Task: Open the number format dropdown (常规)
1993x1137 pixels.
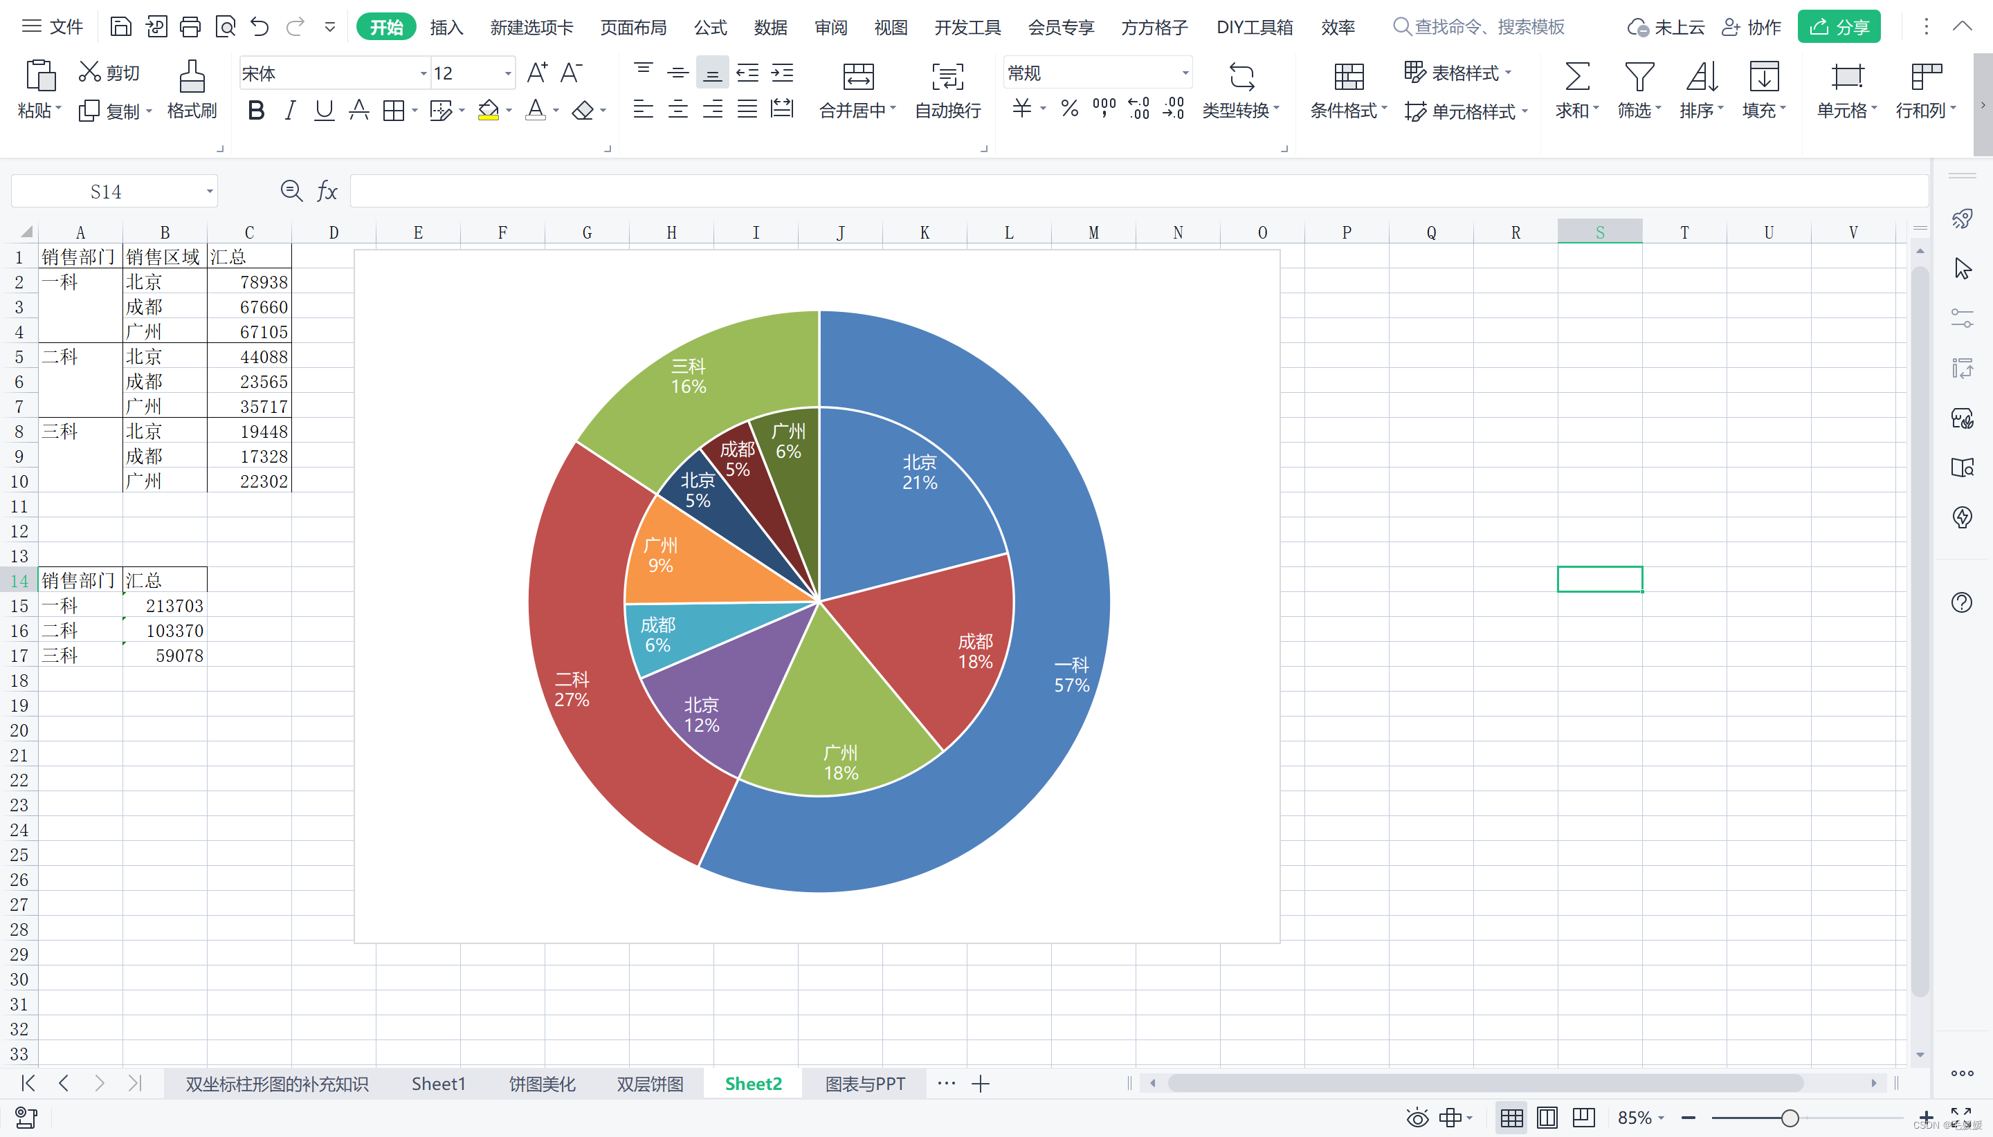Action: coord(1185,73)
